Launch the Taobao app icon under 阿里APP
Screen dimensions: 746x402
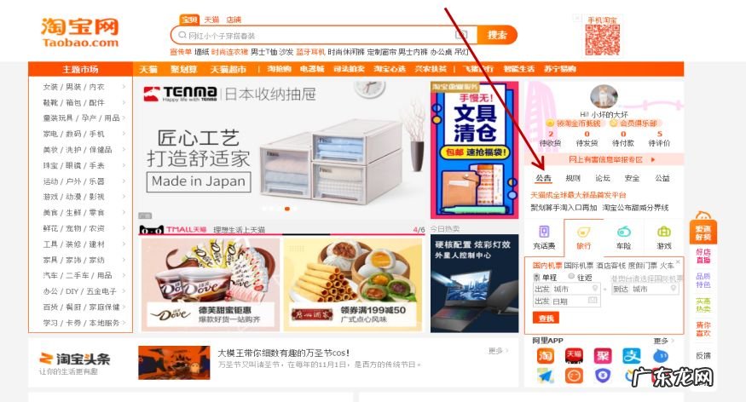pyautogui.click(x=546, y=356)
